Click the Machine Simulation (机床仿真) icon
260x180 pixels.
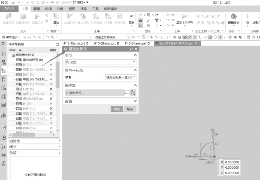96,17
